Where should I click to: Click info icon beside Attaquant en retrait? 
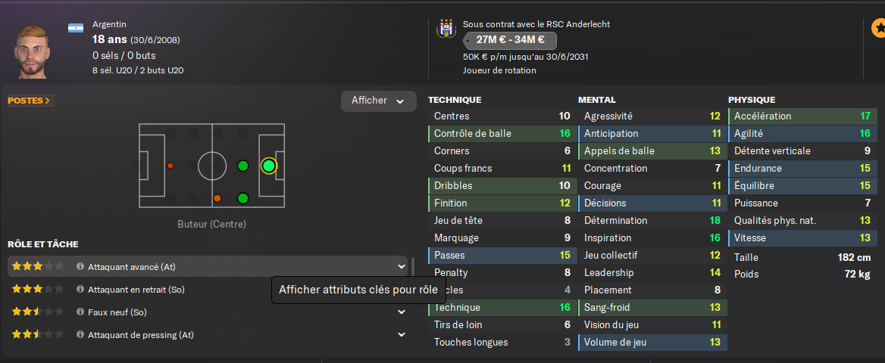pos(80,290)
